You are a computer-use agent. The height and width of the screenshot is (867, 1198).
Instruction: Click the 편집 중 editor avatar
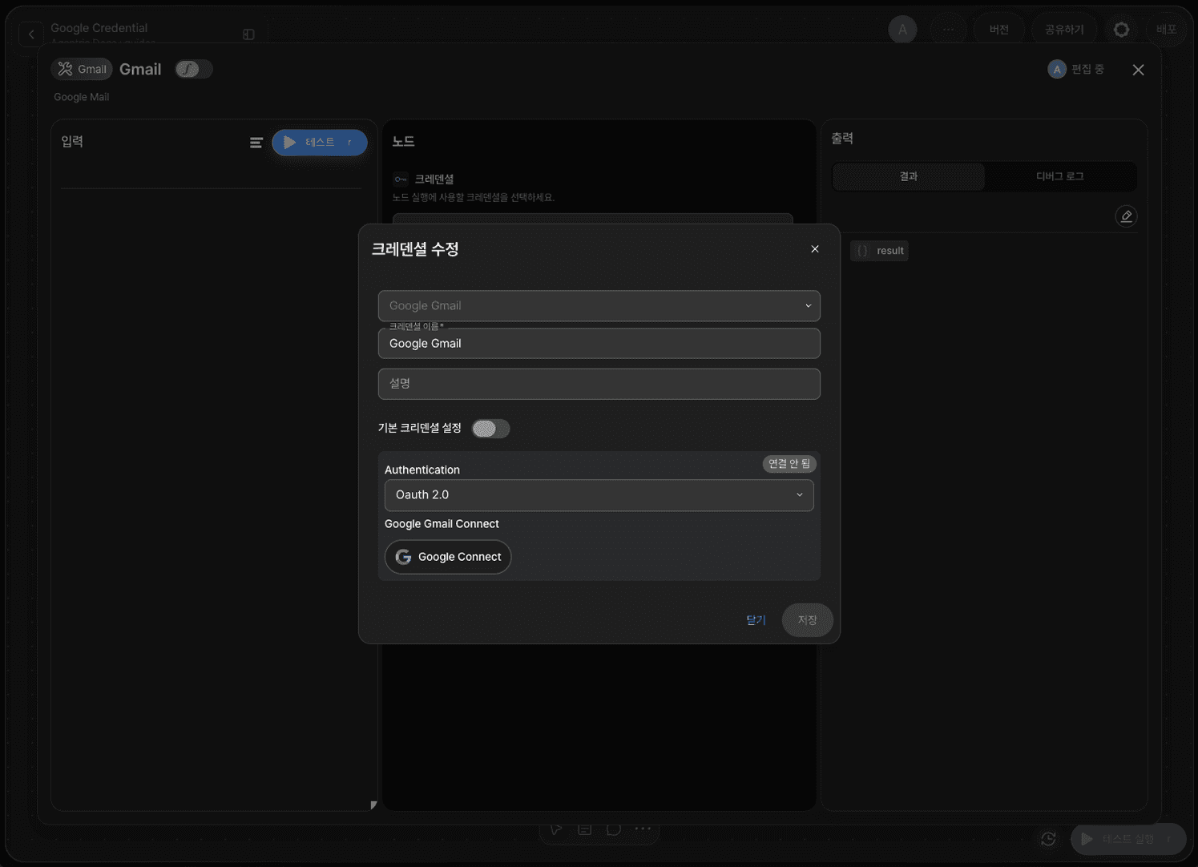(1057, 70)
